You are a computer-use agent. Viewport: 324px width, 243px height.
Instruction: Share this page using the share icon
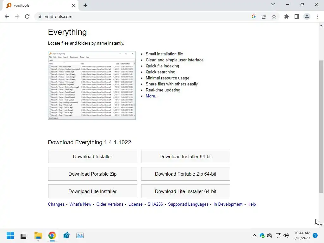264,16
